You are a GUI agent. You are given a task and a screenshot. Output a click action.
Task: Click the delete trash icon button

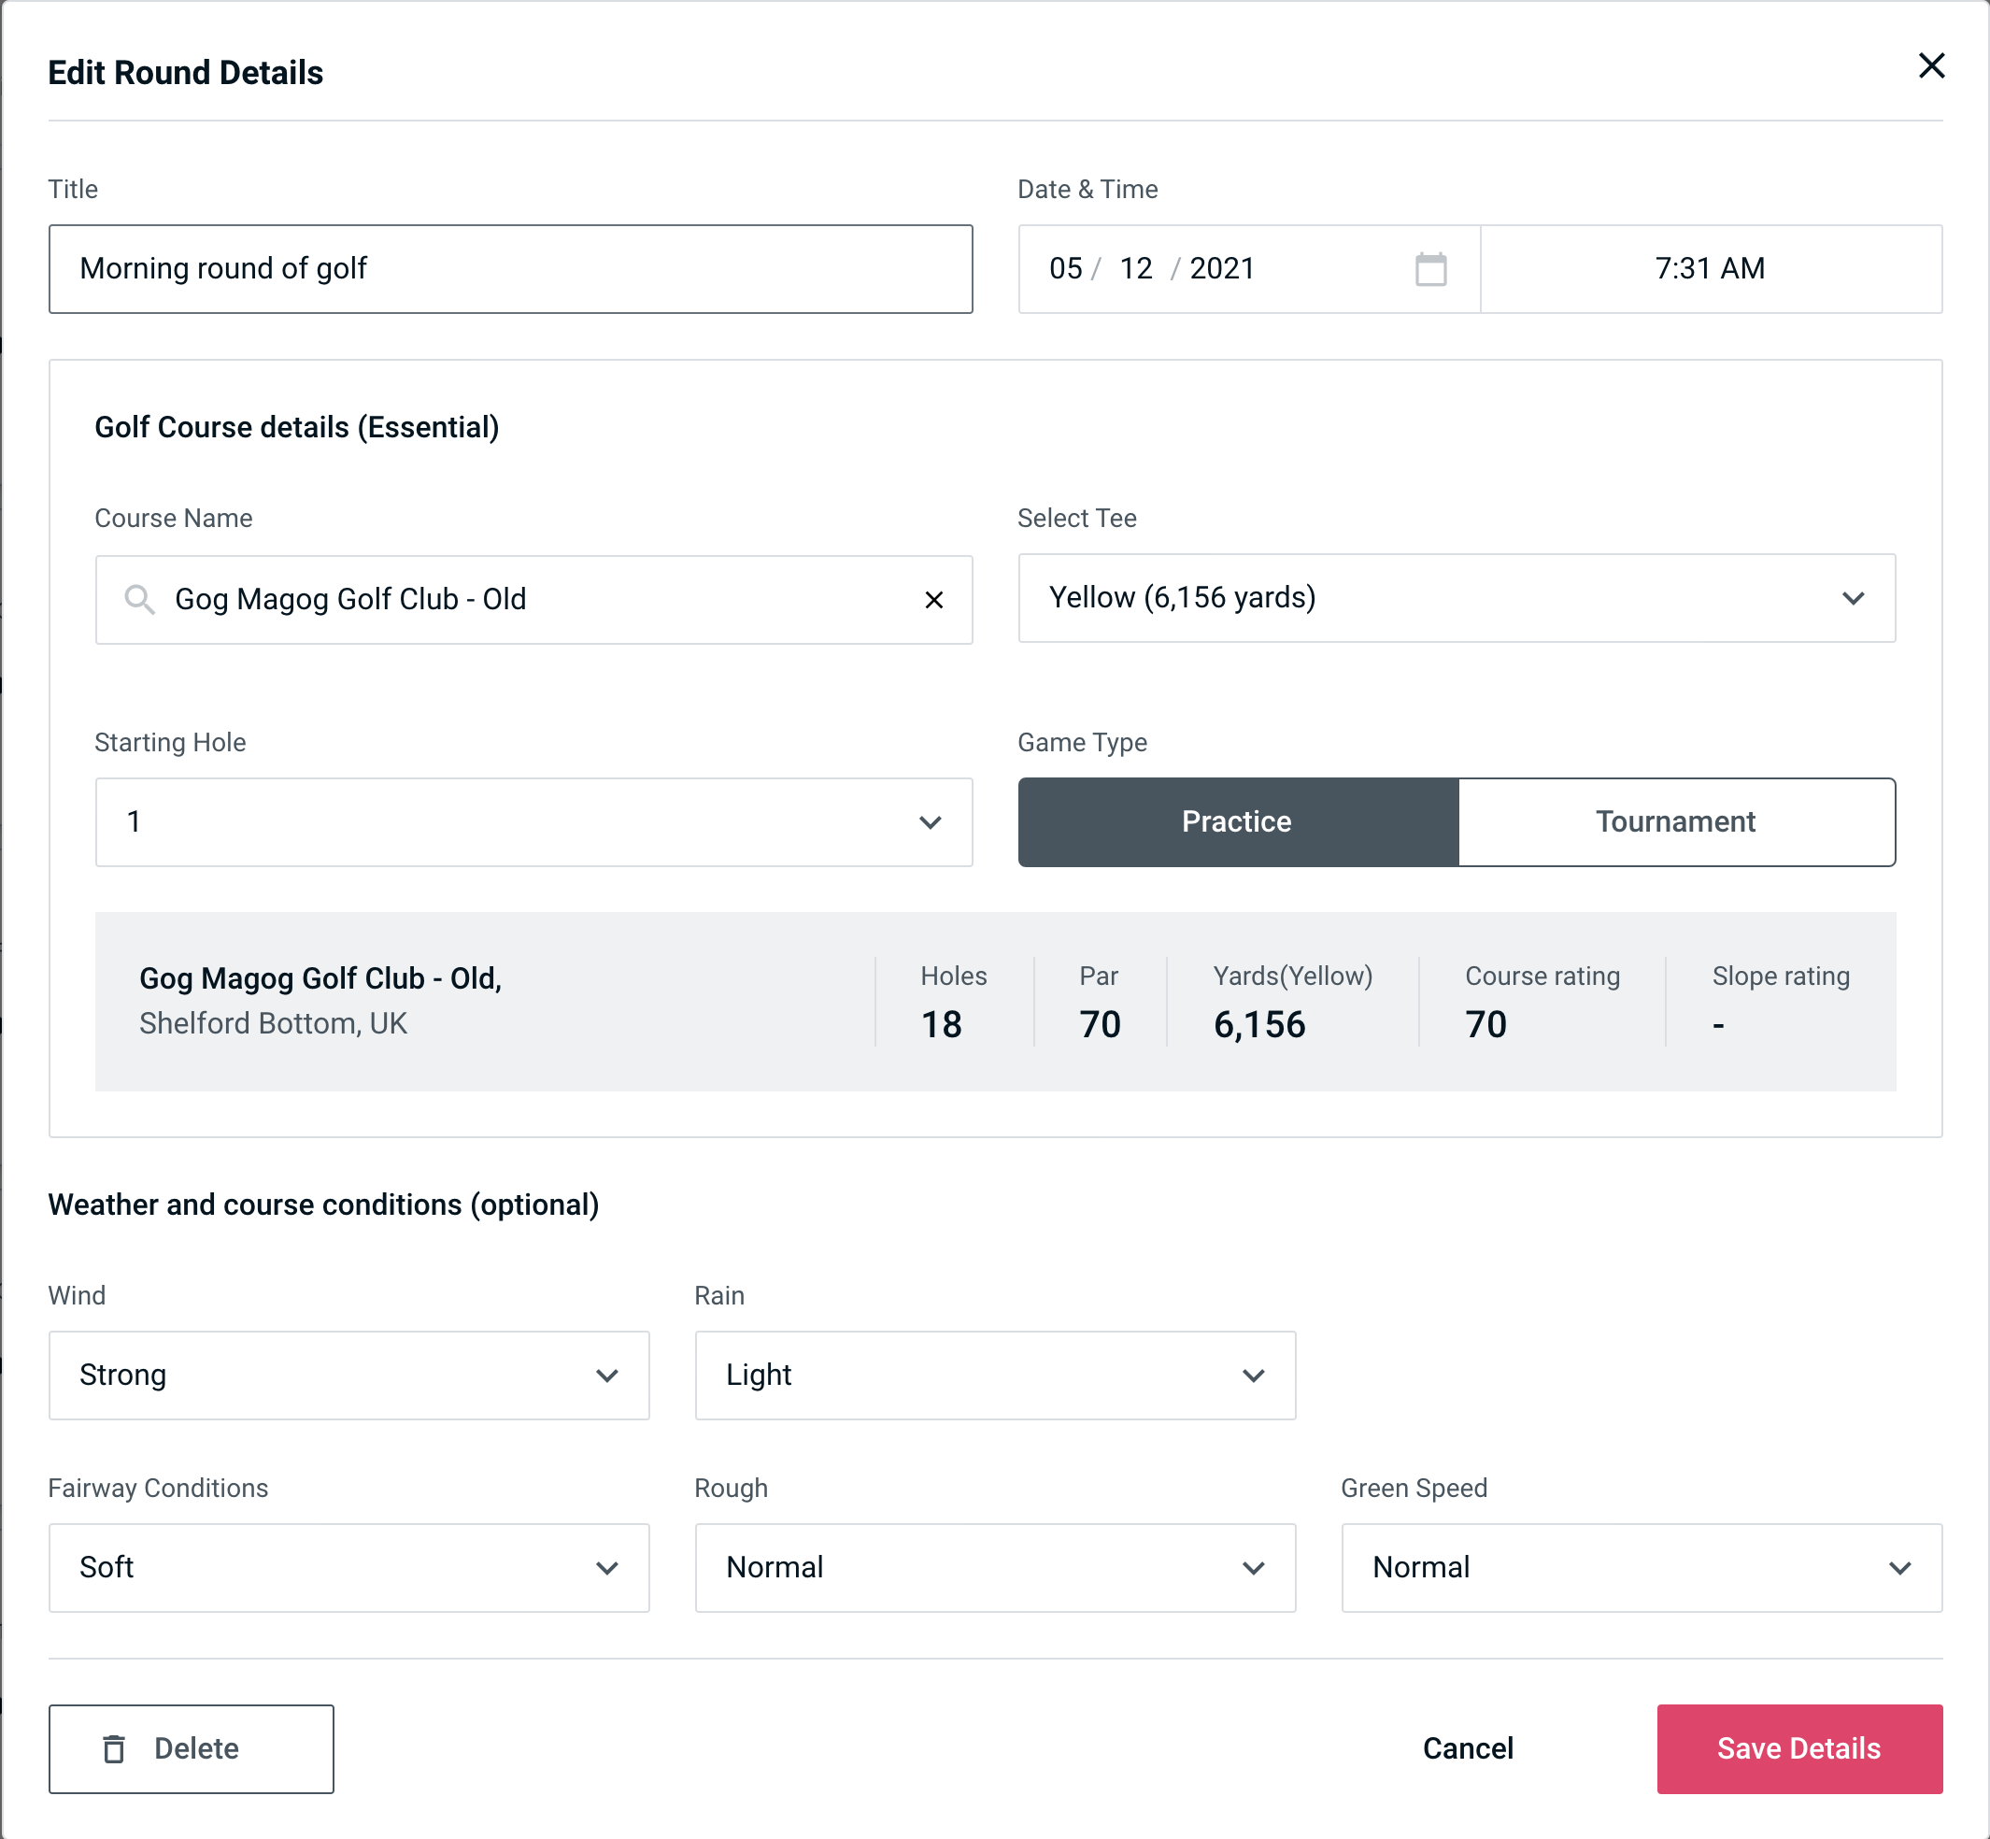point(118,1749)
